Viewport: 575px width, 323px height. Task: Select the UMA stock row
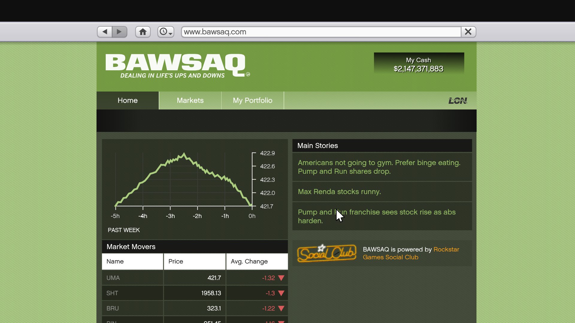click(x=195, y=278)
